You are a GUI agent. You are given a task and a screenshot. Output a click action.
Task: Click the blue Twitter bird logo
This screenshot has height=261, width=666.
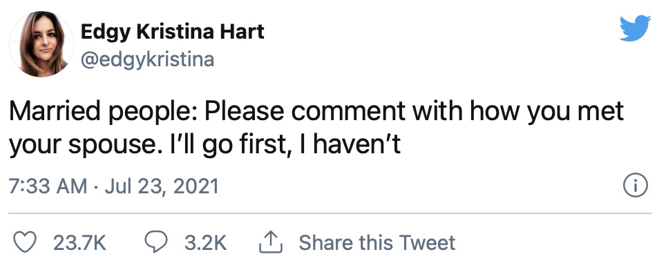635,28
